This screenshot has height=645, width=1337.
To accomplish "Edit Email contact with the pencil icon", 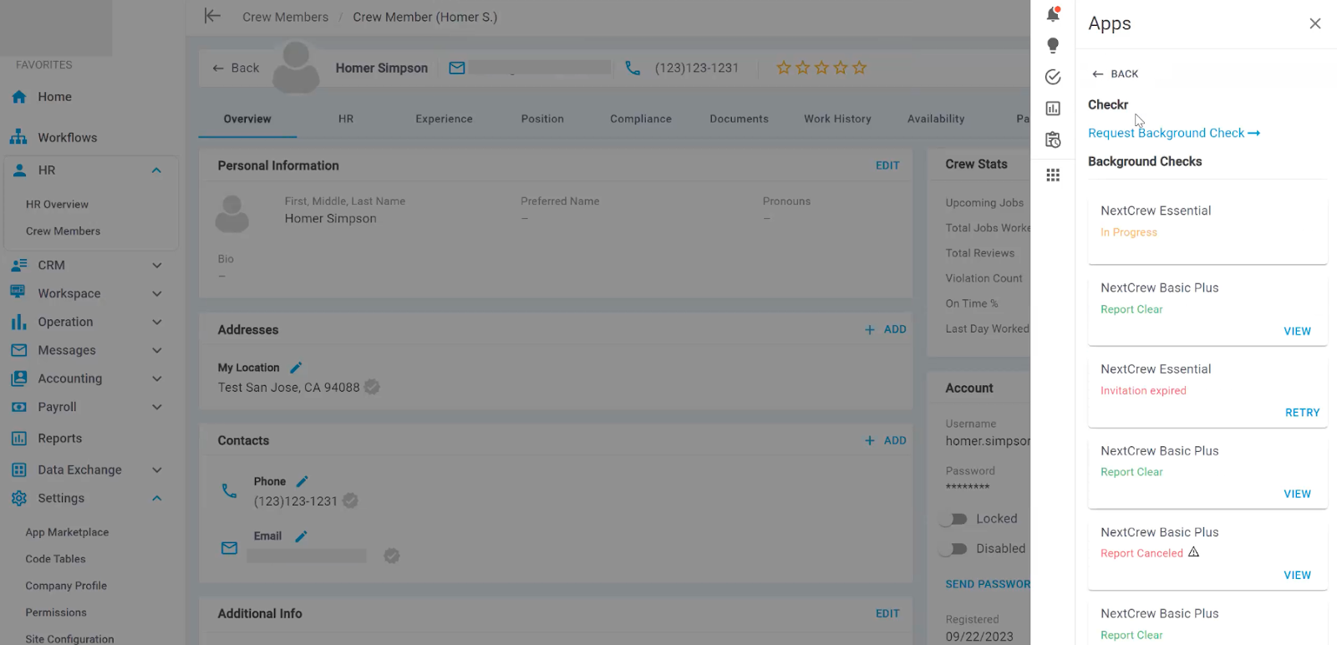I will (x=301, y=536).
